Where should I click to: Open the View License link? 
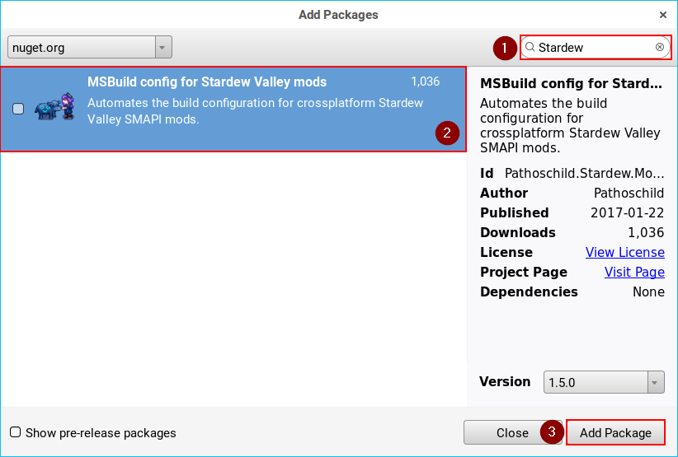(x=624, y=252)
